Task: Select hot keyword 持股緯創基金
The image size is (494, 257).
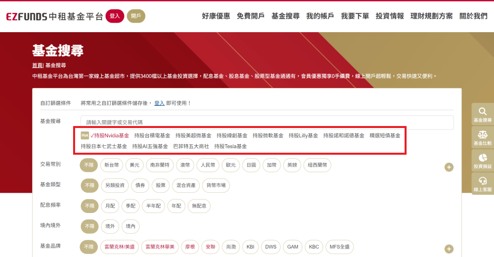Action: click(232, 135)
